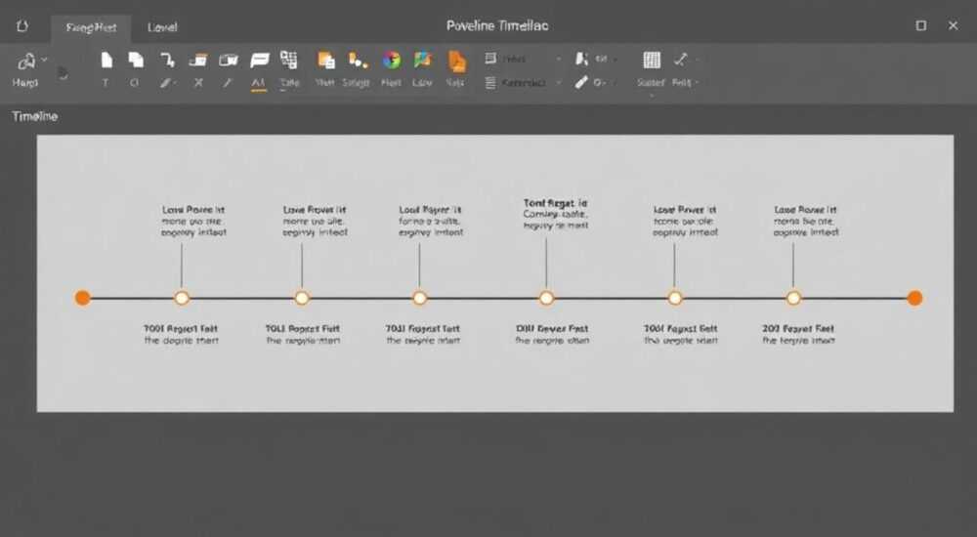Click the orange start dot on the timeline
The height and width of the screenshot is (537, 977).
click(x=83, y=298)
